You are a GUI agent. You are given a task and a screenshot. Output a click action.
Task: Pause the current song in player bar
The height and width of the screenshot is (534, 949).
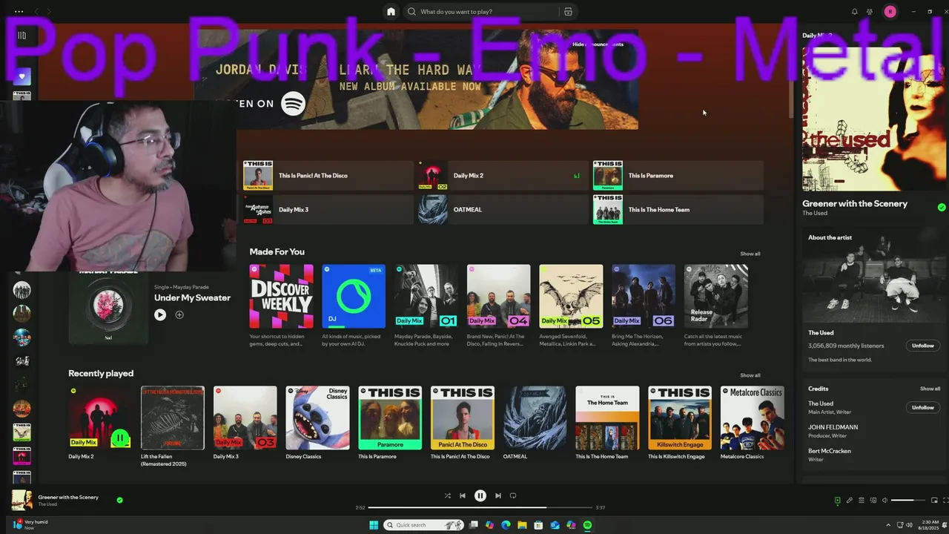coord(480,495)
